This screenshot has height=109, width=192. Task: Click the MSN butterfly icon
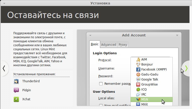tap(138, 99)
